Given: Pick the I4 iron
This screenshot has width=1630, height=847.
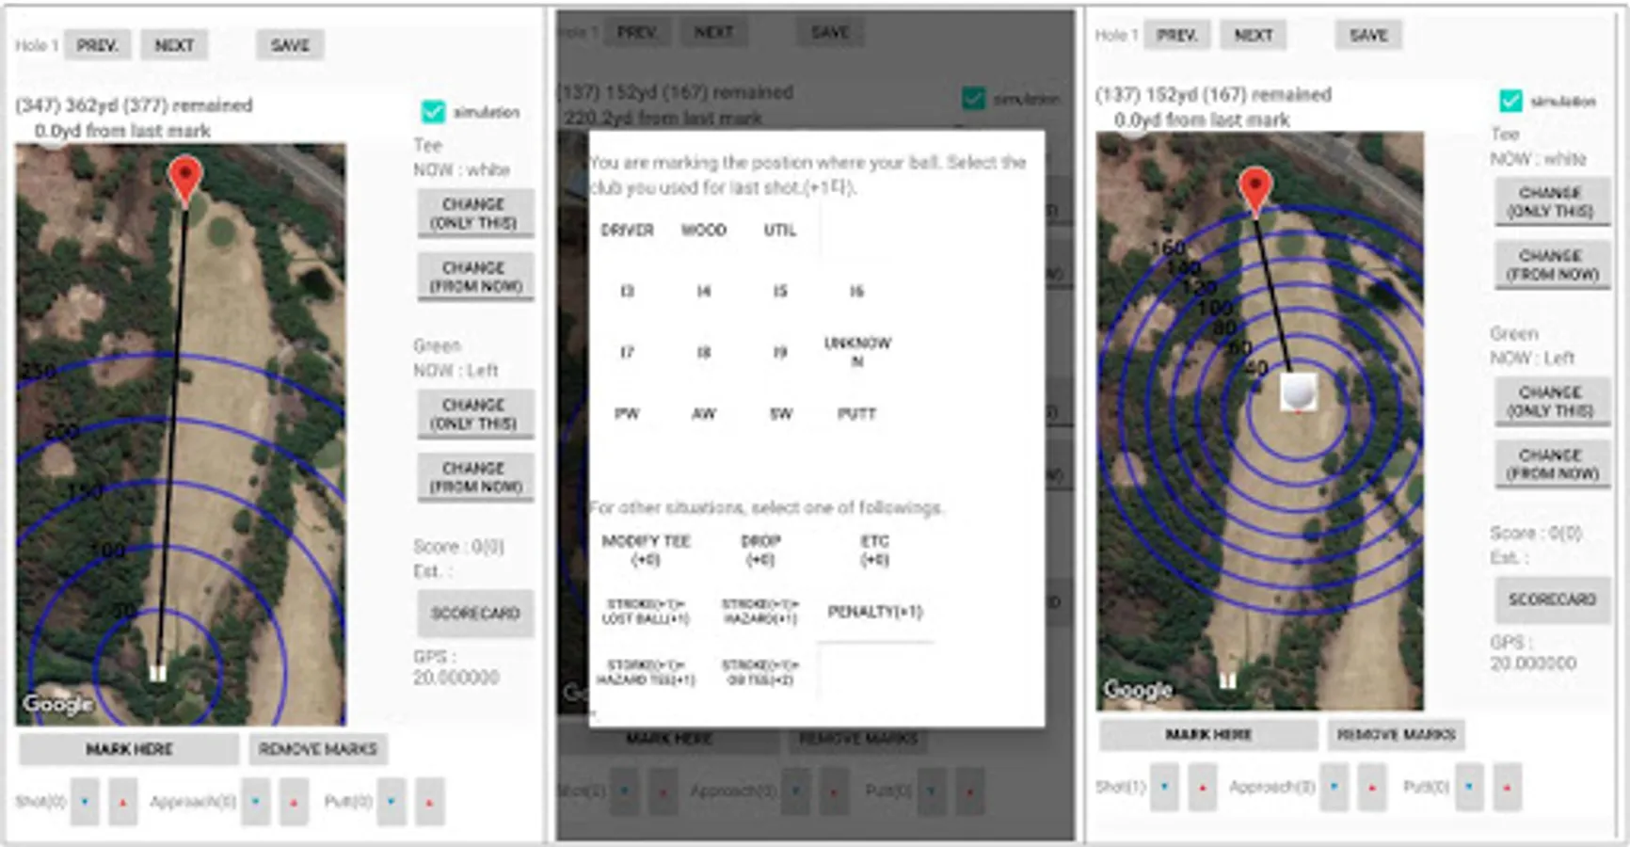Looking at the screenshot, I should [x=704, y=291].
